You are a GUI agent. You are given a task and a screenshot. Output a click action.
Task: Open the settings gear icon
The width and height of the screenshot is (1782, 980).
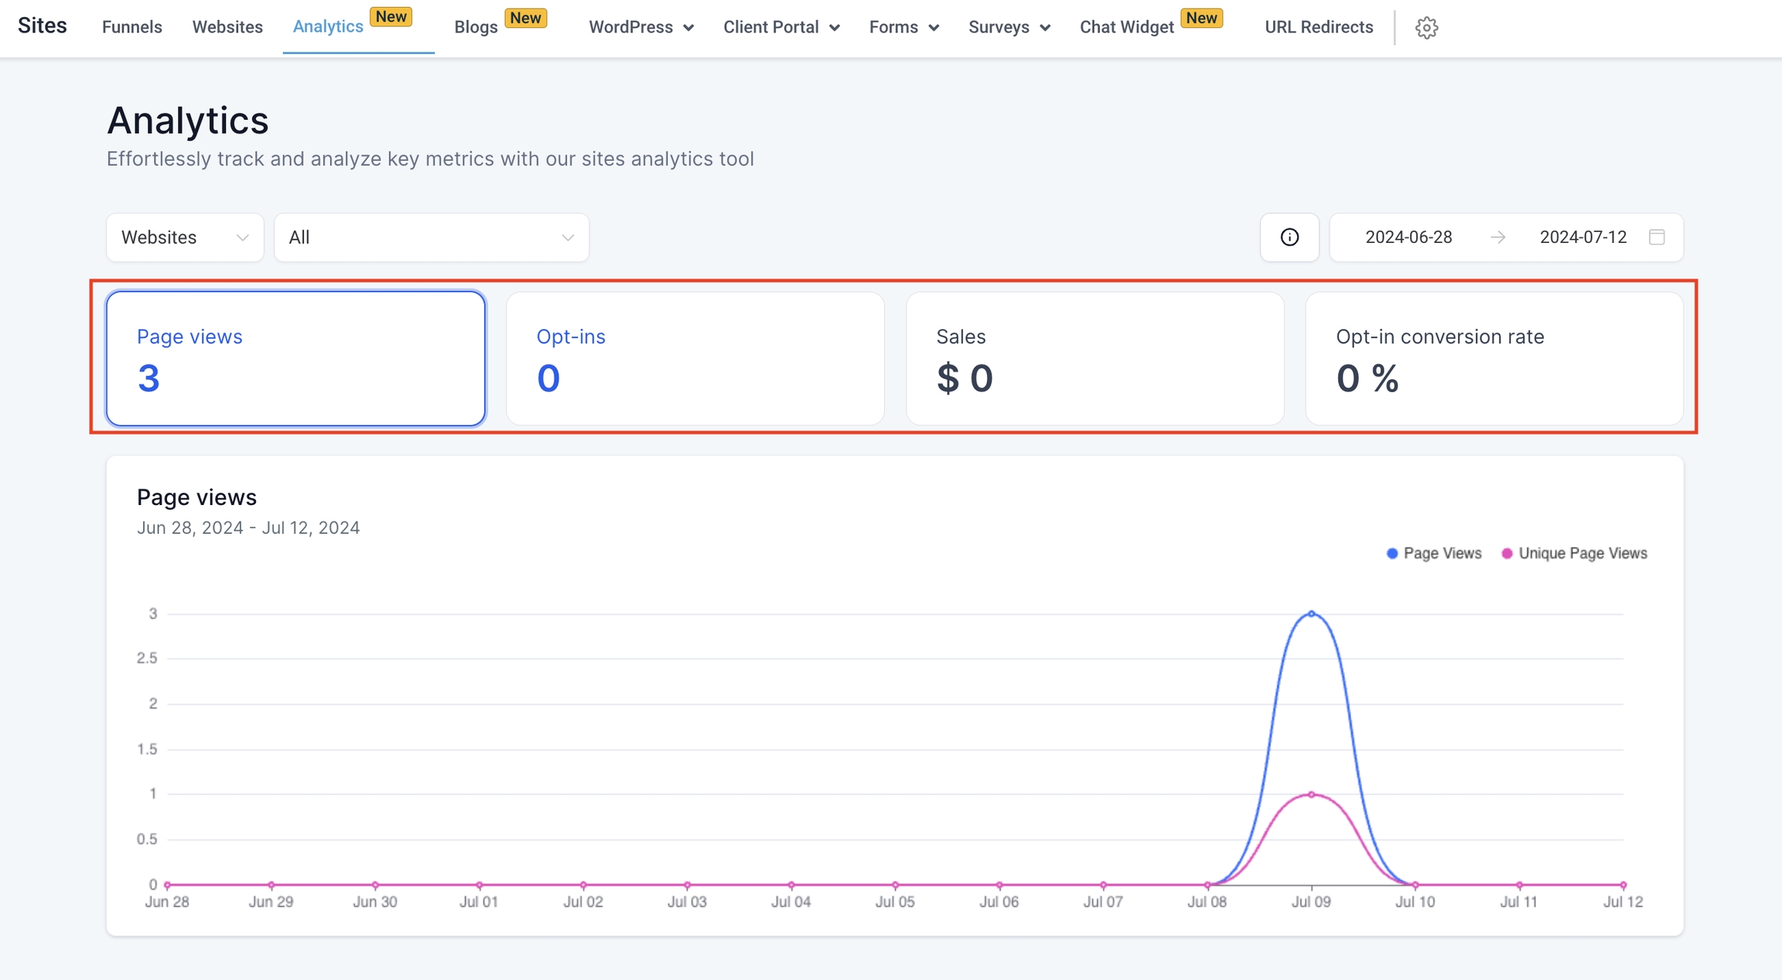point(1426,27)
